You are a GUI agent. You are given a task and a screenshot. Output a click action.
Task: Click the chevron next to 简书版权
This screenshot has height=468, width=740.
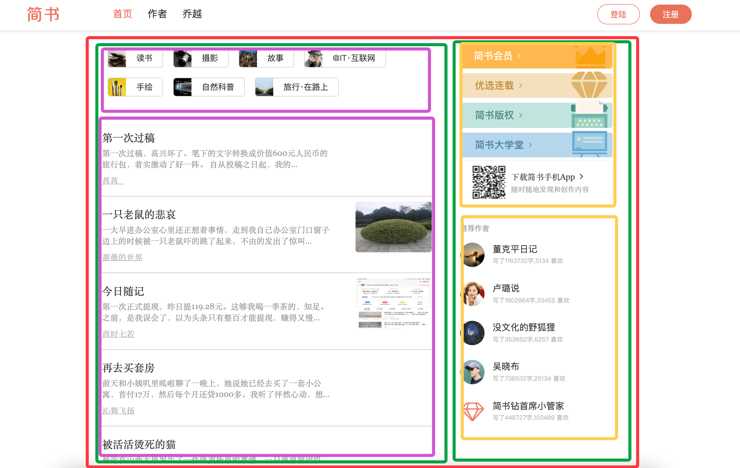(521, 115)
